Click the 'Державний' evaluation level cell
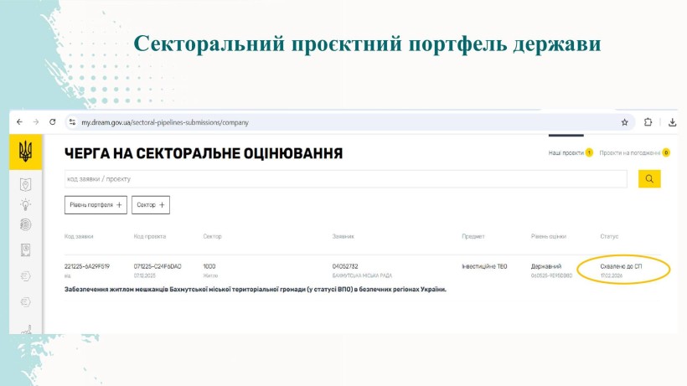Screen dimensions: 687x386 click(x=546, y=266)
